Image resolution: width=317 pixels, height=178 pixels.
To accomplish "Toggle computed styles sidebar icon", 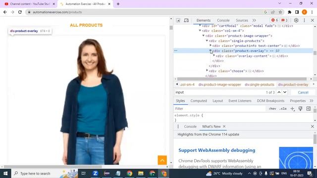I will (308, 109).
